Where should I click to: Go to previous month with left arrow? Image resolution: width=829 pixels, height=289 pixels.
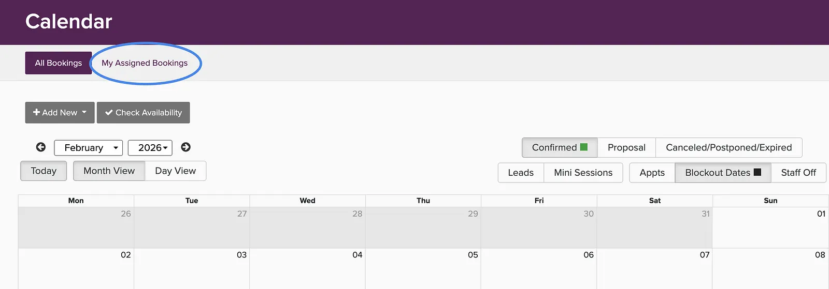click(x=41, y=147)
